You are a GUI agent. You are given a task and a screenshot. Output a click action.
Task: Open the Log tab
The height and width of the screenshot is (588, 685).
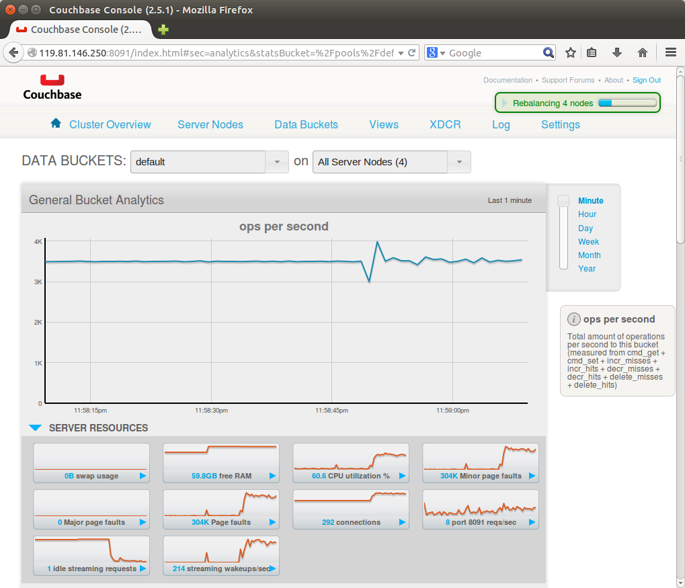click(501, 124)
